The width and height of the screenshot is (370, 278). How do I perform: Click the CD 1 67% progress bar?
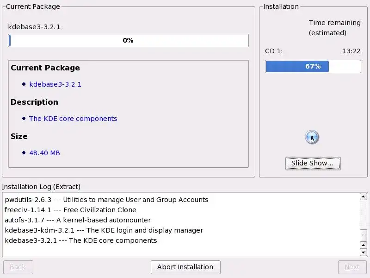coord(313,66)
